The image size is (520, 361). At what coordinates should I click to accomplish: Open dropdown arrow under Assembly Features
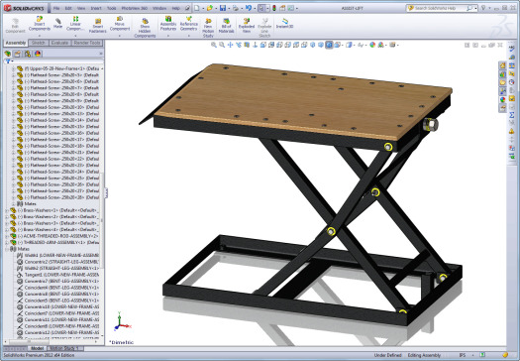[x=168, y=36]
